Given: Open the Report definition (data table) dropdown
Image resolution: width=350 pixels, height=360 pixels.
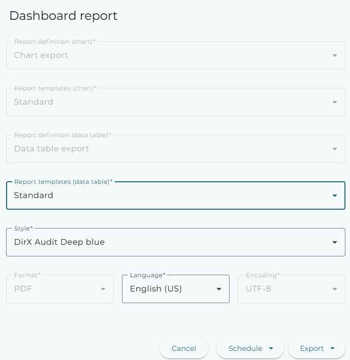Looking at the screenshot, I should tap(176, 149).
